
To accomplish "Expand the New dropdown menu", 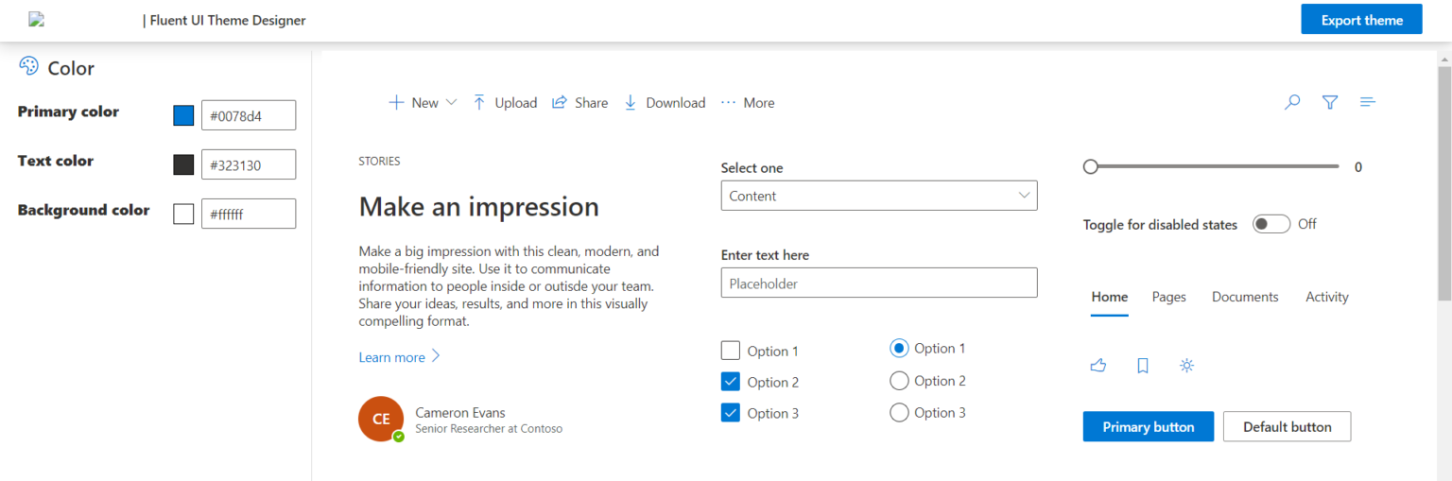I will point(423,103).
